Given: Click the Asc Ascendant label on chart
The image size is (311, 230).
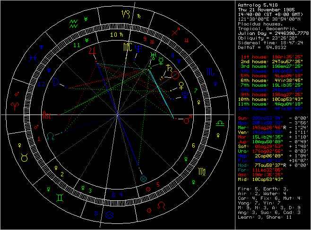Looking at the screenshot, I should tap(46, 115).
